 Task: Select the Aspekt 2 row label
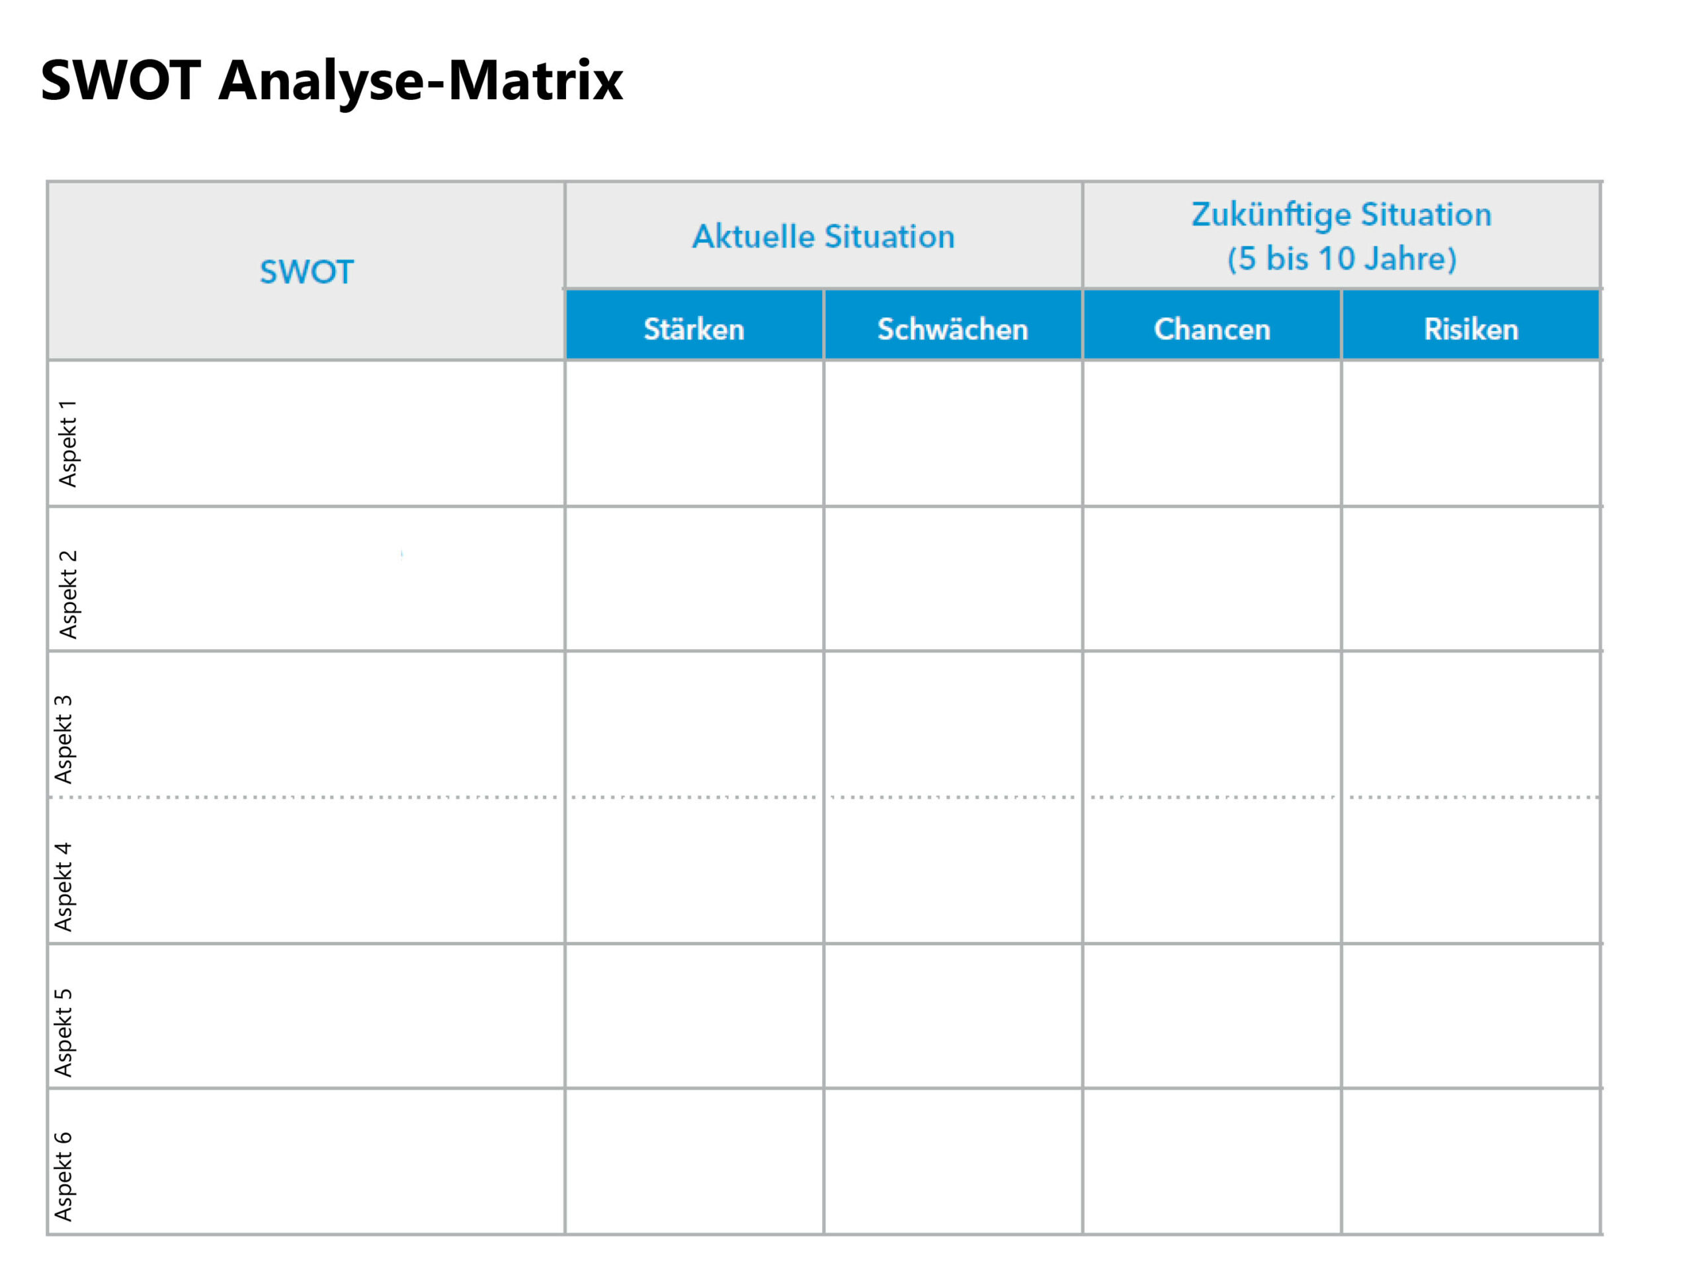click(67, 594)
